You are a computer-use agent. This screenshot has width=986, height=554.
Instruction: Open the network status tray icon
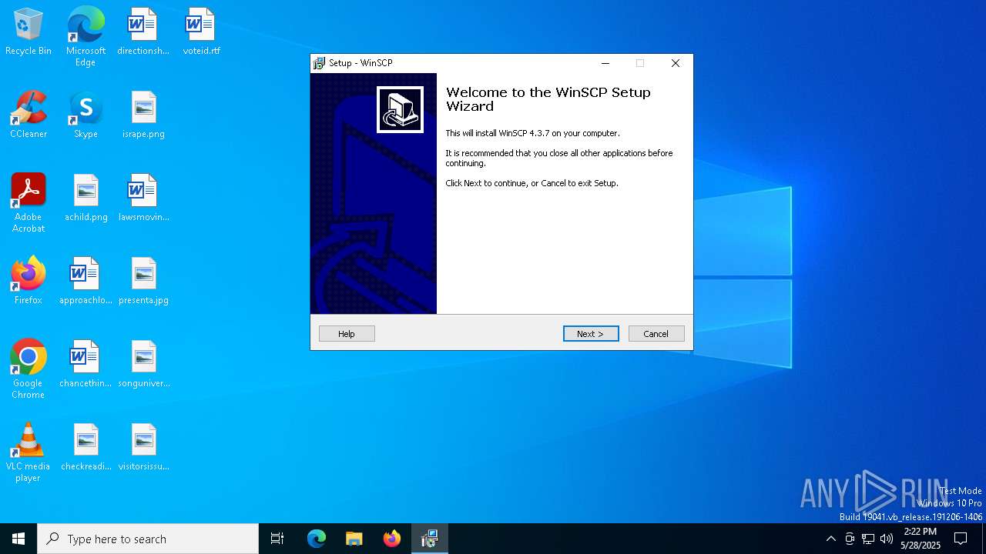pyautogui.click(x=868, y=539)
